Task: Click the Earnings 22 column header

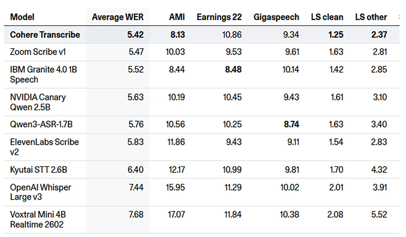Action: click(x=219, y=17)
